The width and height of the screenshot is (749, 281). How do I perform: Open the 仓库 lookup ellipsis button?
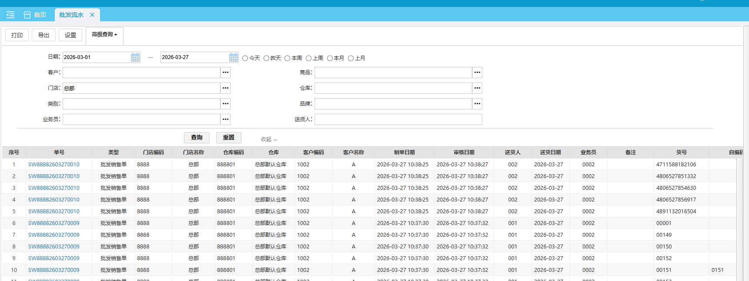coord(477,88)
